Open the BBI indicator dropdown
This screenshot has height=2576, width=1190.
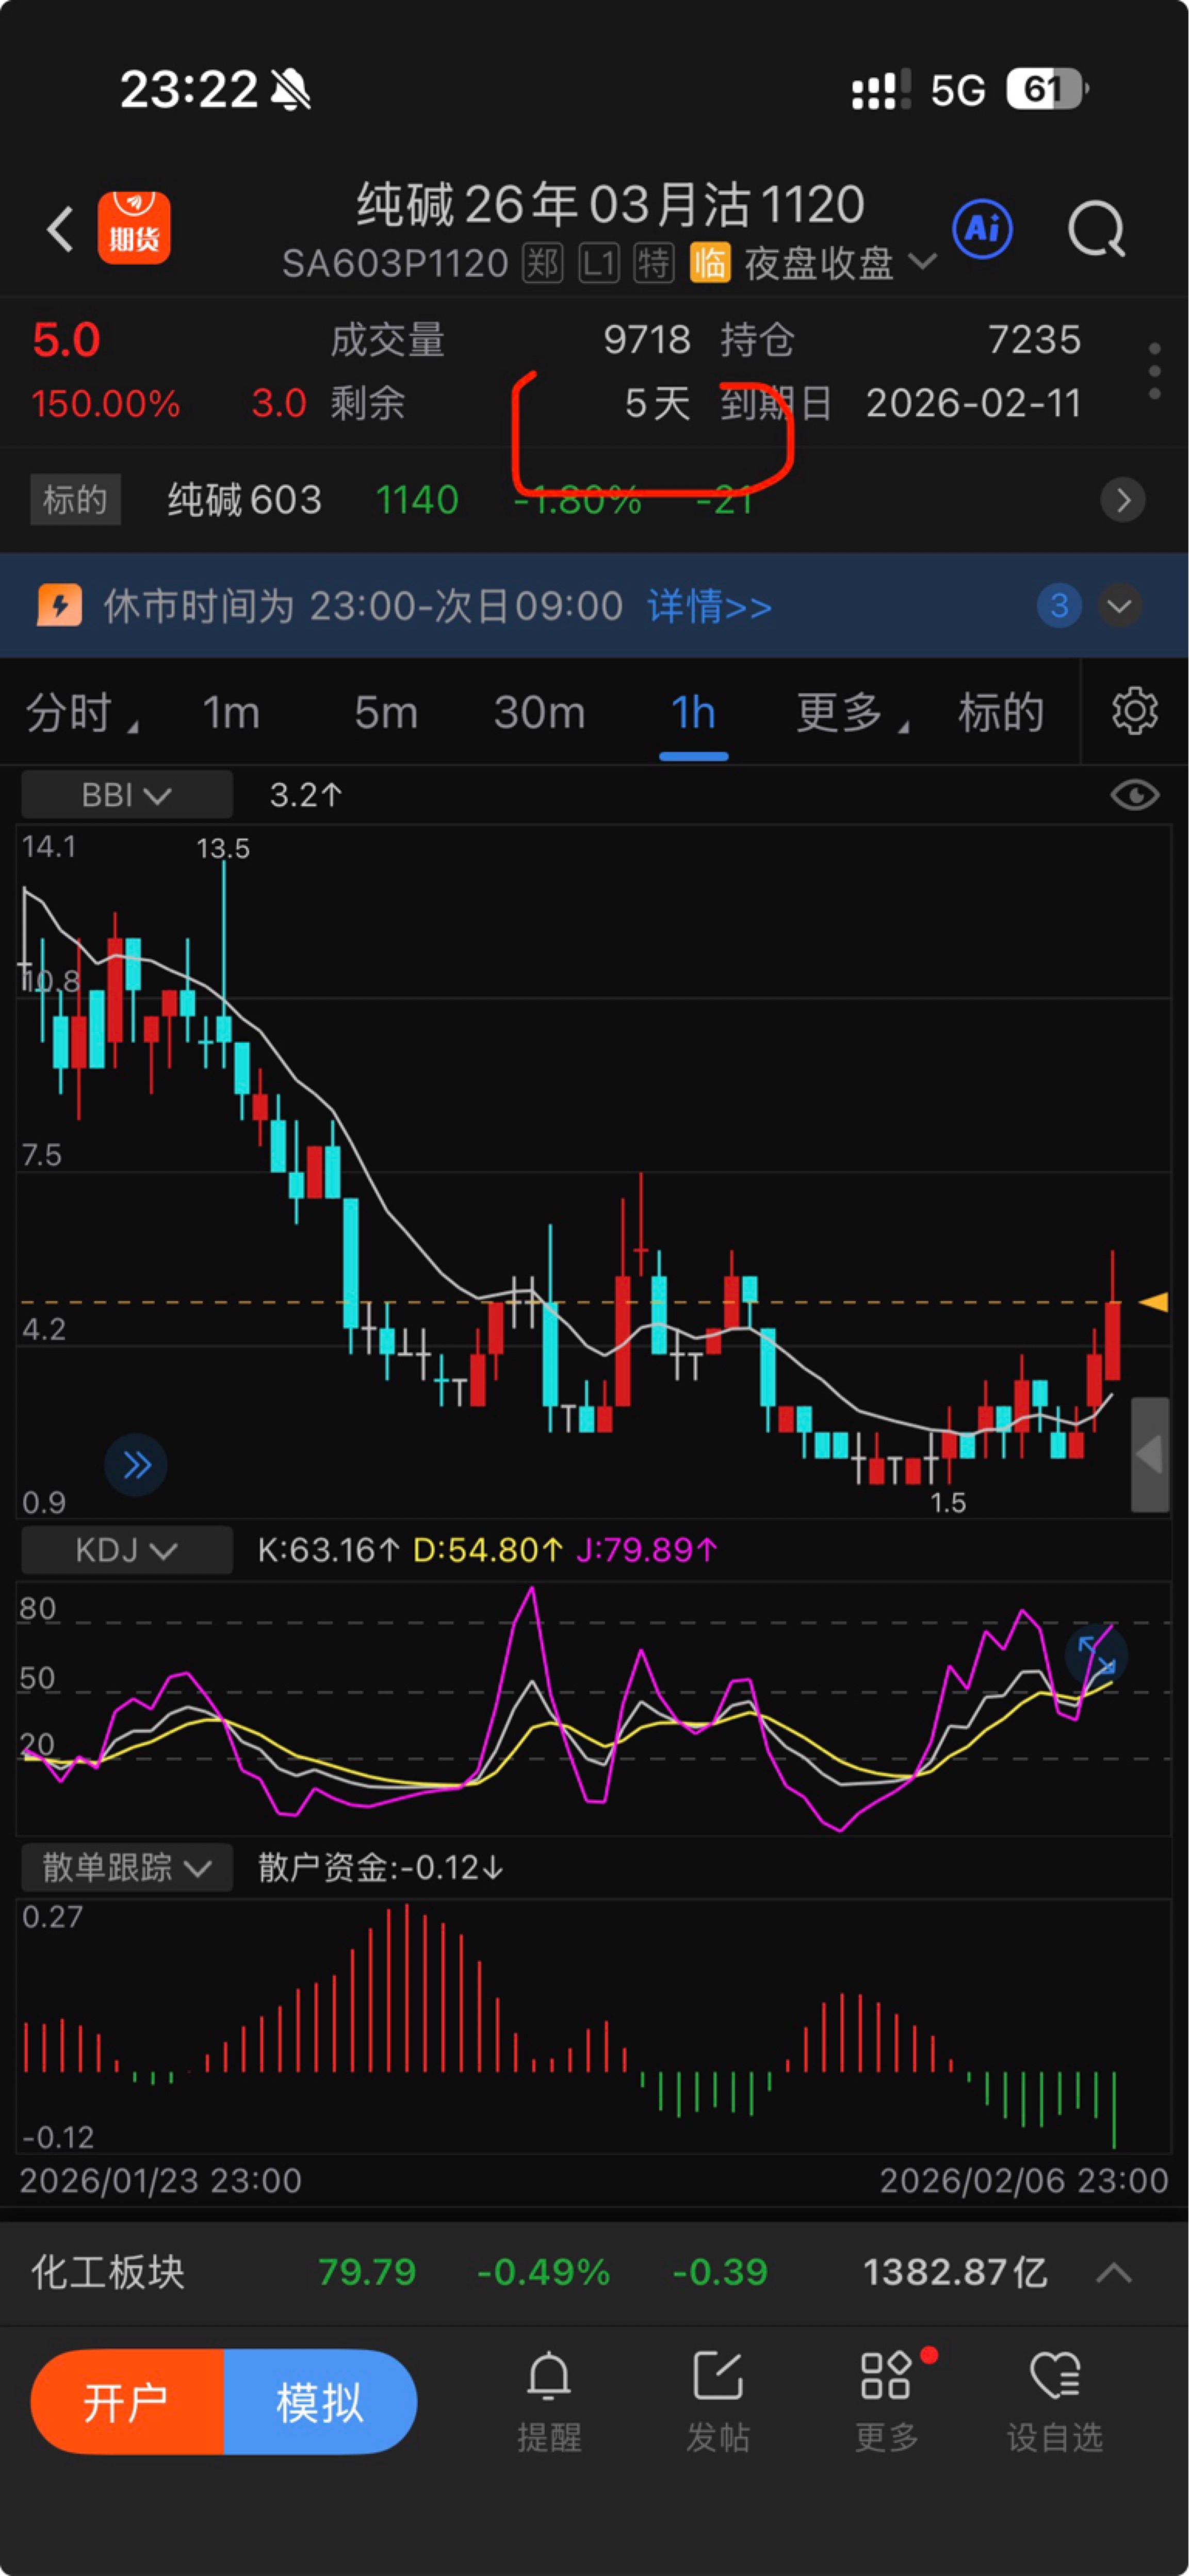(x=126, y=795)
